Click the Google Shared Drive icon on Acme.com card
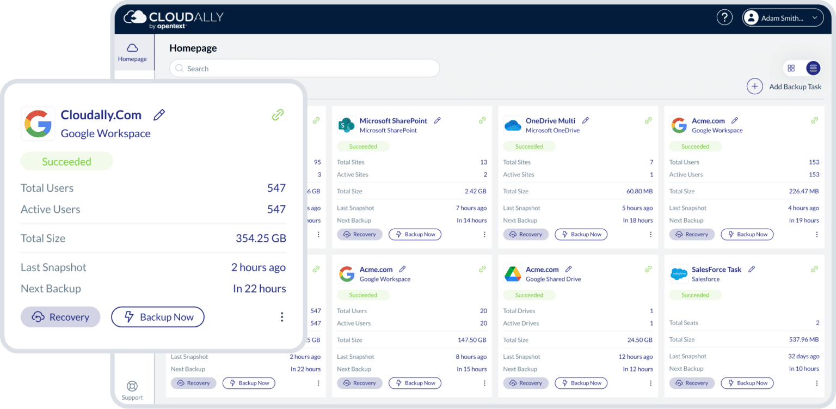Viewport: 836px width, 409px height. click(x=513, y=274)
